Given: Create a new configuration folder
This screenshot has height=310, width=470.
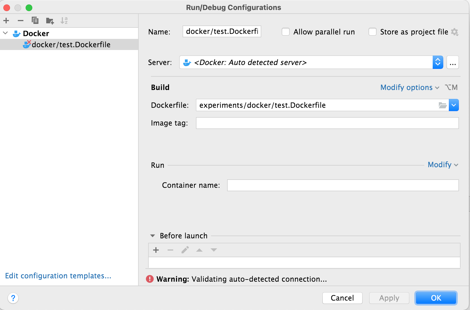Looking at the screenshot, I should (50, 21).
